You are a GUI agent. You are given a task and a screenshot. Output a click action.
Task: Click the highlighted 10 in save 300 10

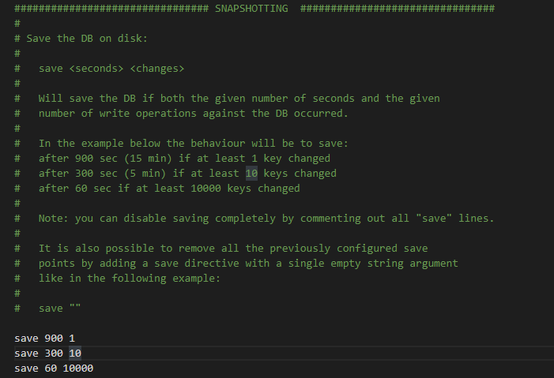[x=75, y=353]
